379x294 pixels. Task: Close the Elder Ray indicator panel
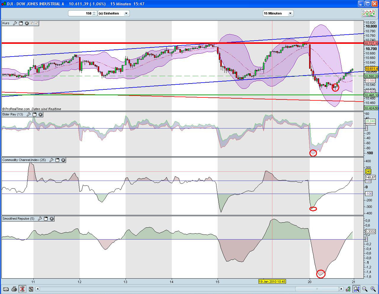click(41, 114)
